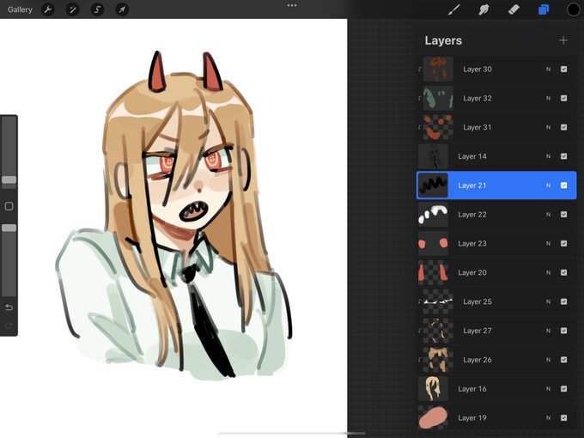
Task: Select the Layer 25 row
Action: coord(496,301)
